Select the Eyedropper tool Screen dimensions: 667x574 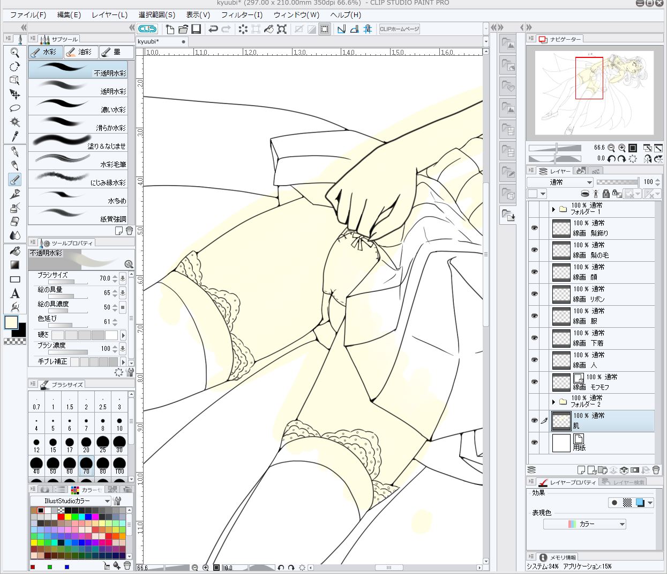15,136
